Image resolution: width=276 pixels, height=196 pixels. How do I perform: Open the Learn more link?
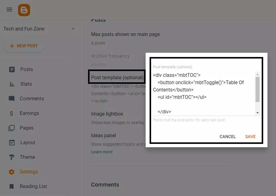pos(102,152)
